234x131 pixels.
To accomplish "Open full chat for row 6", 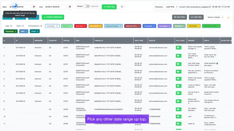I will click(x=179, y=86).
